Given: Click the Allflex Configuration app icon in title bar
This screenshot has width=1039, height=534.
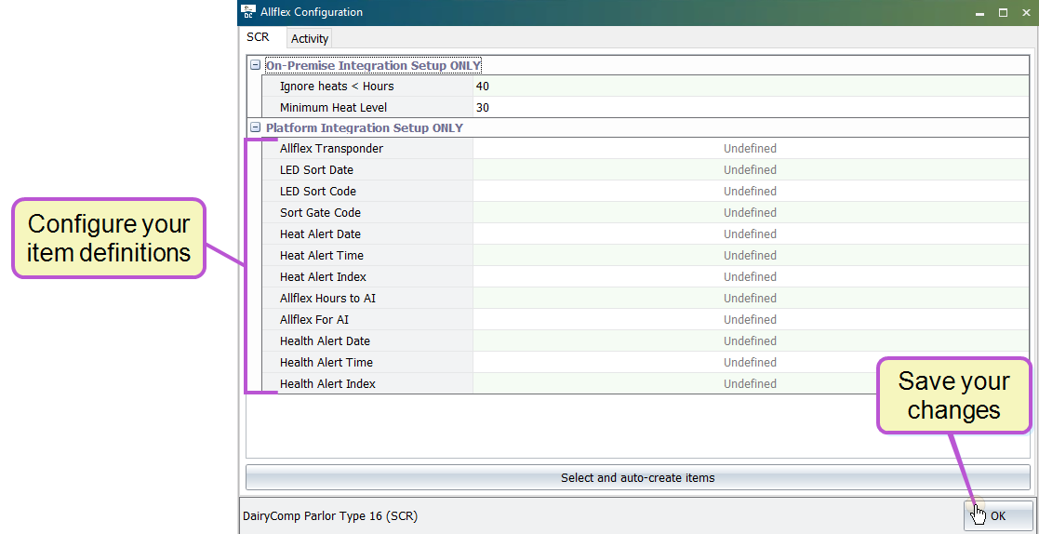Looking at the screenshot, I should click(x=247, y=12).
